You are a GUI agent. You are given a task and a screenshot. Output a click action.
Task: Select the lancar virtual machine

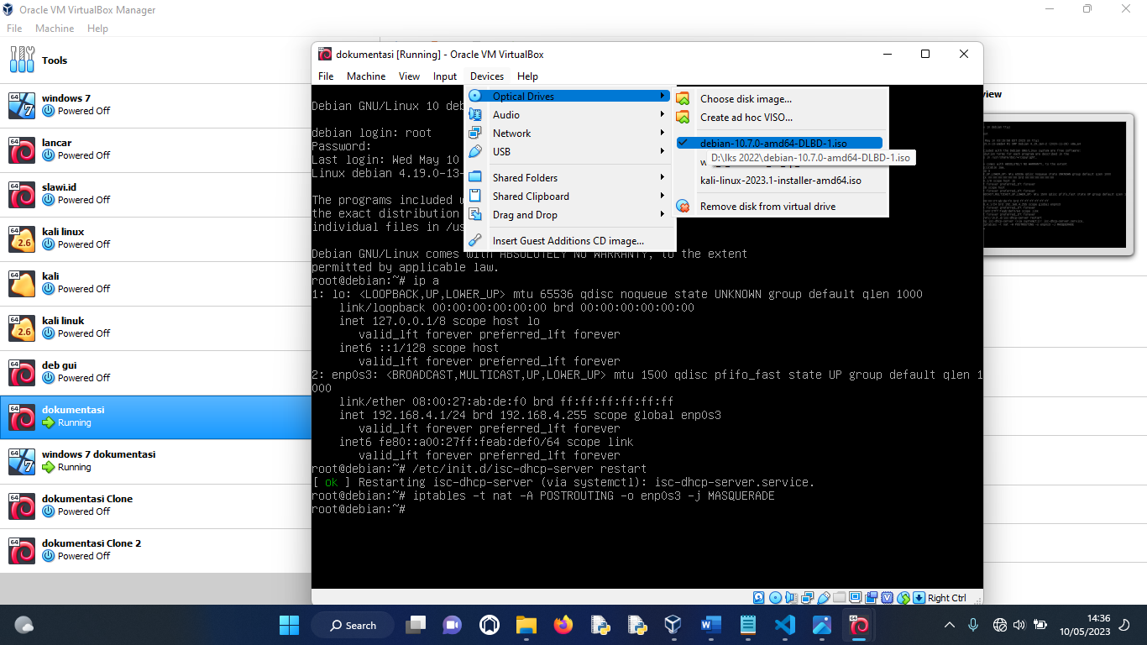click(155, 149)
